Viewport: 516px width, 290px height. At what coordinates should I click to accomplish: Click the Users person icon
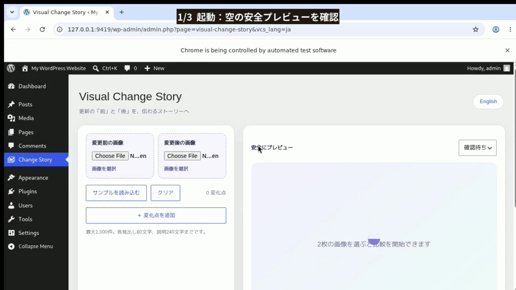click(x=11, y=205)
